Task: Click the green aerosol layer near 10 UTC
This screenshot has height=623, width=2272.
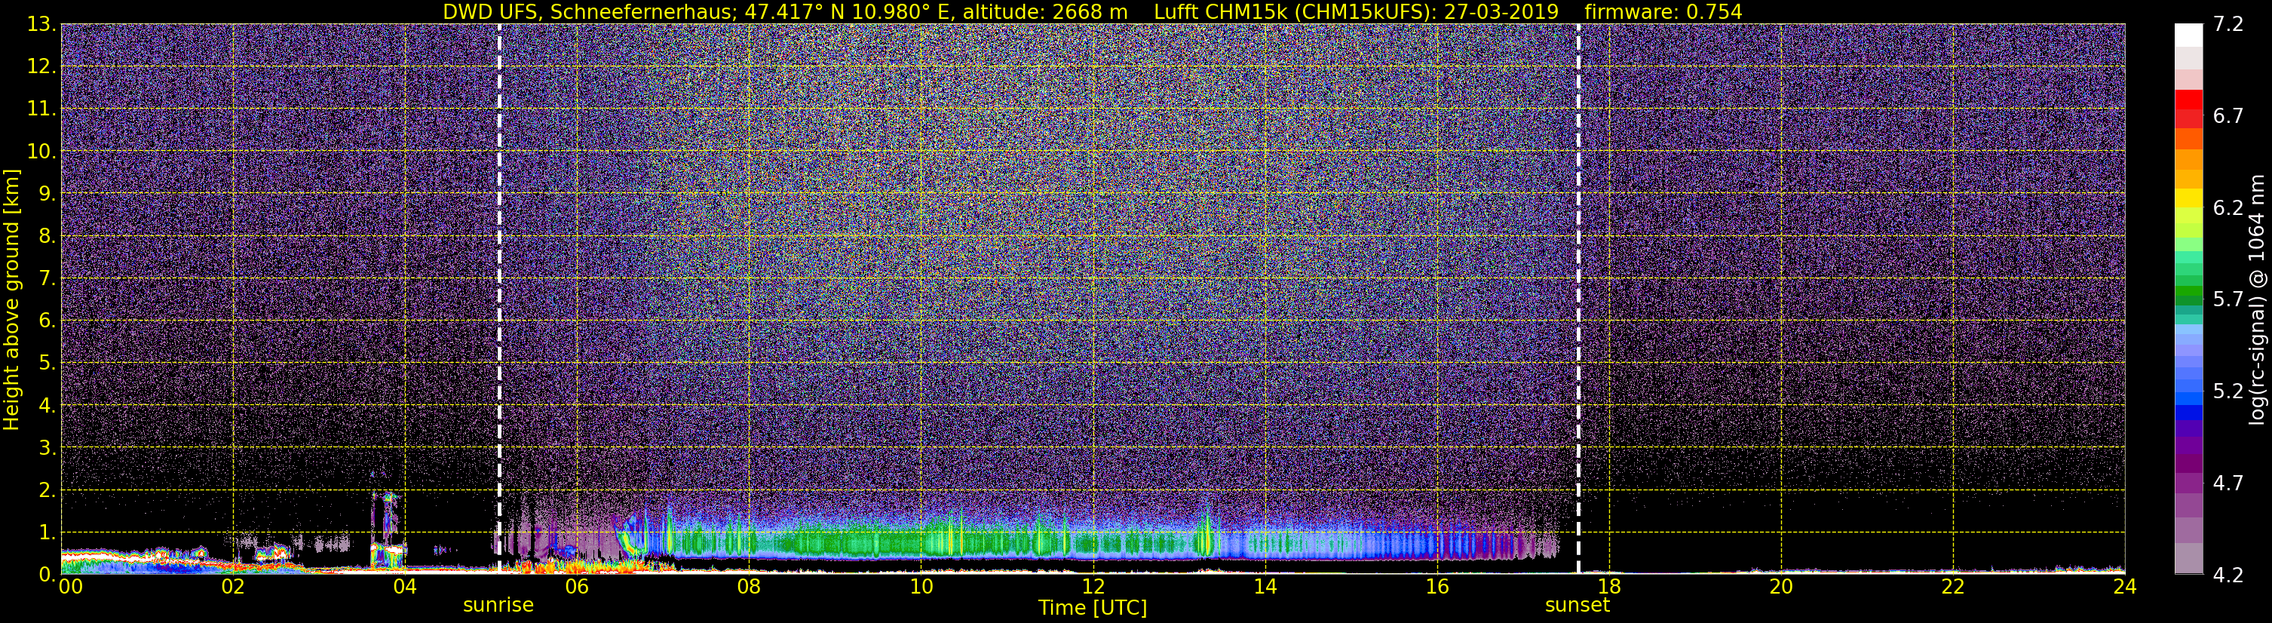Action: tap(921, 540)
